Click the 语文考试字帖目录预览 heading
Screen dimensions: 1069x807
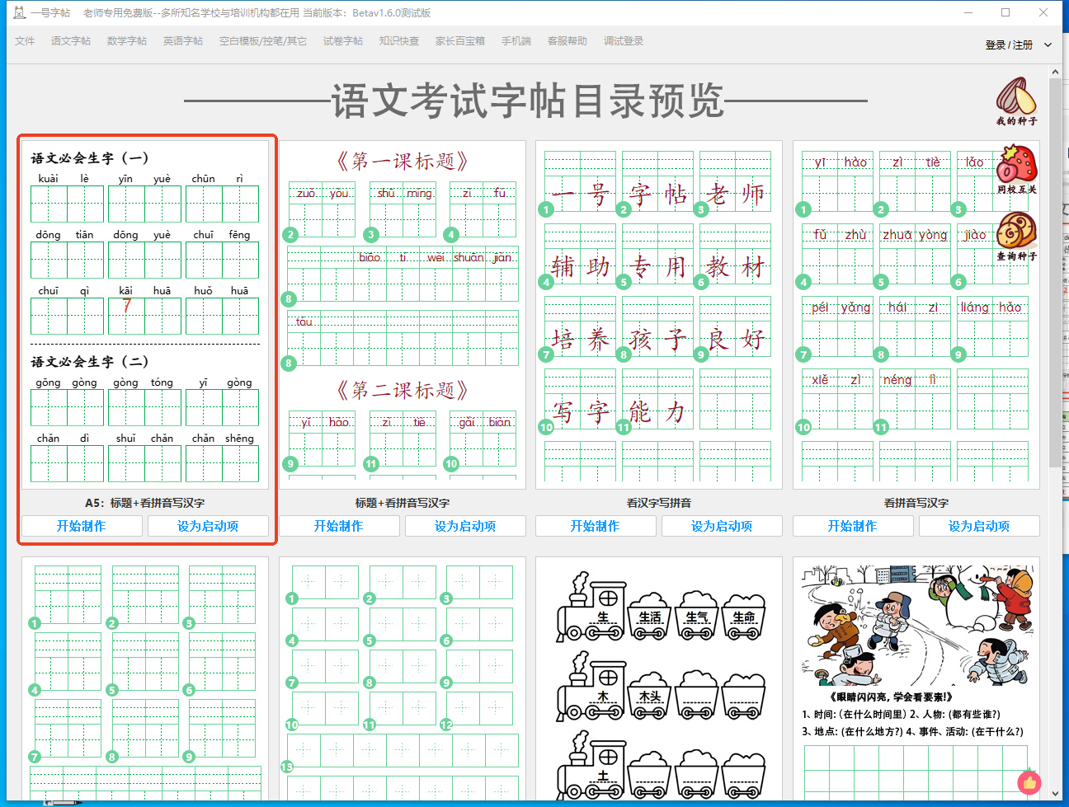coord(527,101)
